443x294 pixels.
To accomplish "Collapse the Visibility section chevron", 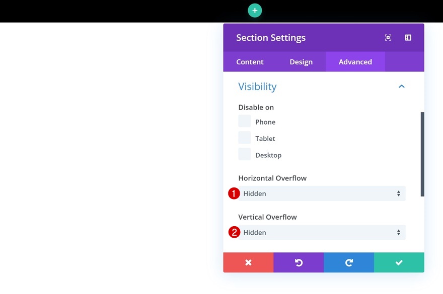I will pos(402,86).
